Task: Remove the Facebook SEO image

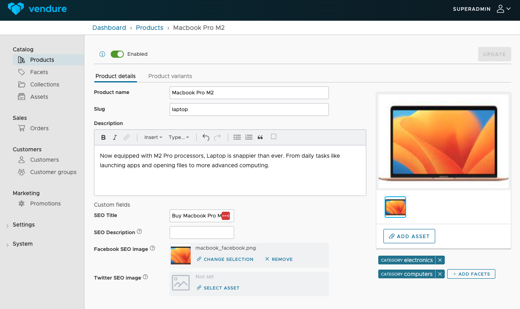Action: pos(279,259)
